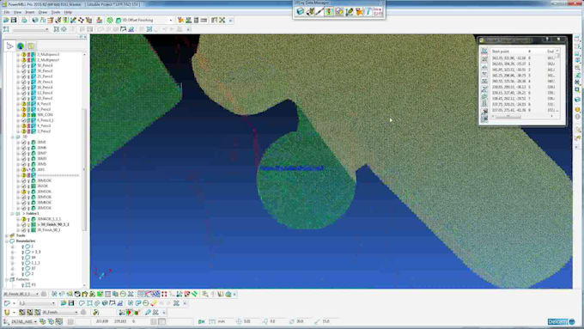The width and height of the screenshot is (584, 329).
Task: Collapse the Patterns tree branch
Action: pyautogui.click(x=7, y=279)
